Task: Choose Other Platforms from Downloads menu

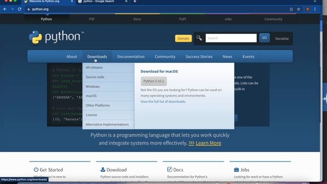Action: (108, 105)
